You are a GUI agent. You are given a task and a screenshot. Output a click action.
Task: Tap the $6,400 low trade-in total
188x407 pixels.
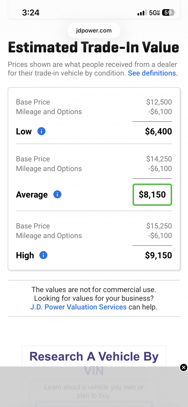click(158, 131)
